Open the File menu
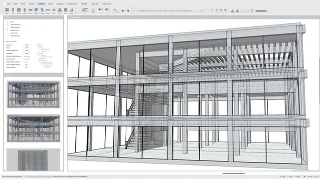The width and height of the screenshot is (320, 180). (9, 3)
